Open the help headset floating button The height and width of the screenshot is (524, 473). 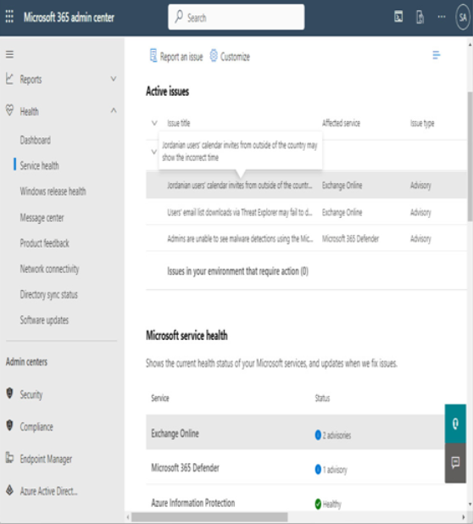point(455,424)
